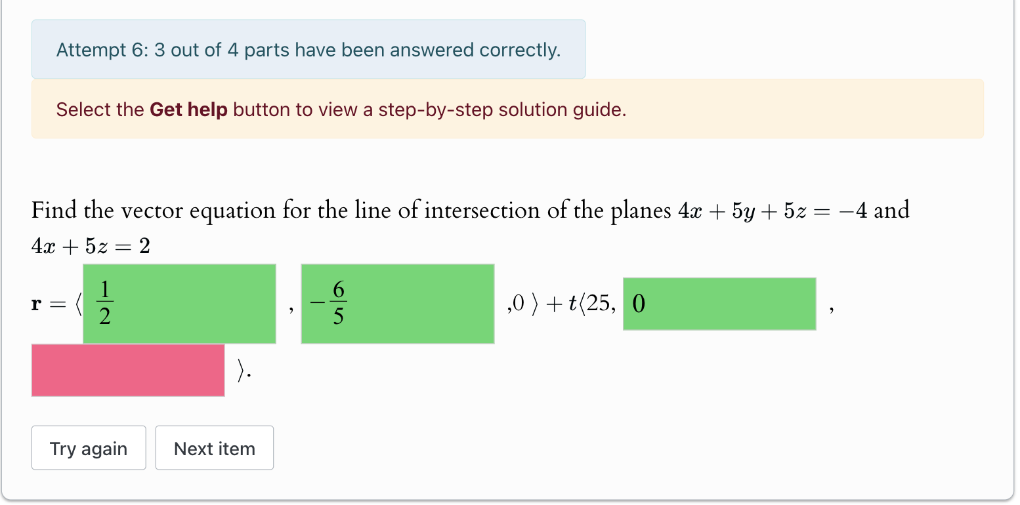1020x505 pixels.
Task: Click the answer field containing -6/5
Action: click(397, 304)
